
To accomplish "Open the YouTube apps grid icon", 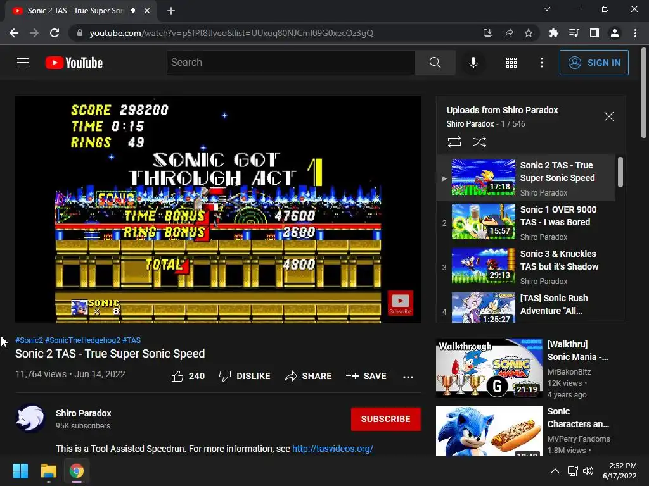I will [511, 63].
